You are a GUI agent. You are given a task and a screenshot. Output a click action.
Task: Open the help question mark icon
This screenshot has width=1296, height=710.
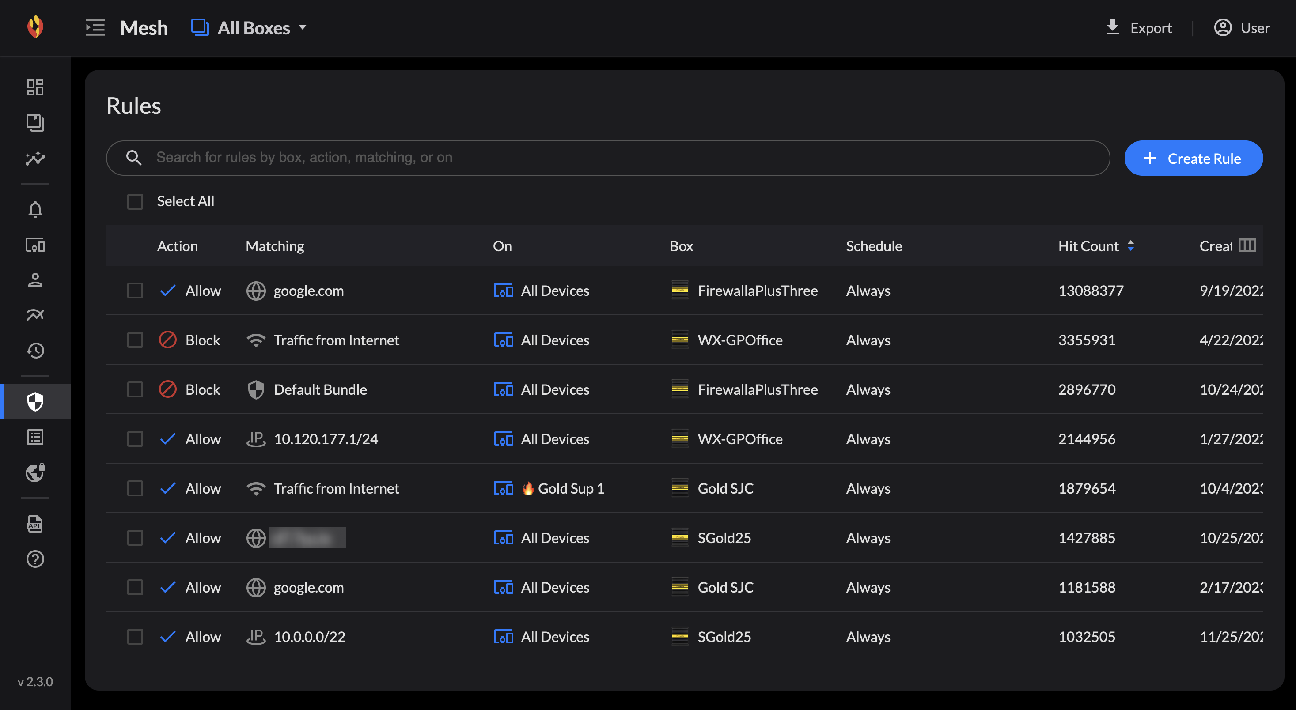click(x=35, y=559)
